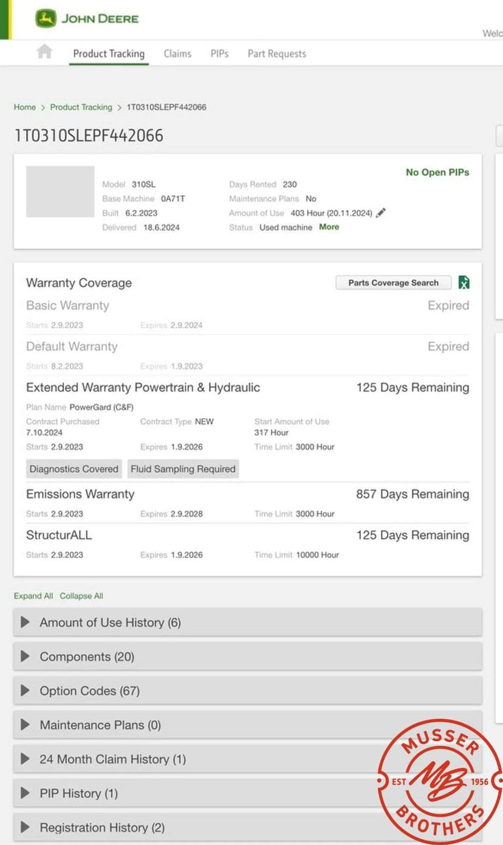Click the Start Amount of Use 317 Hour

272,433
